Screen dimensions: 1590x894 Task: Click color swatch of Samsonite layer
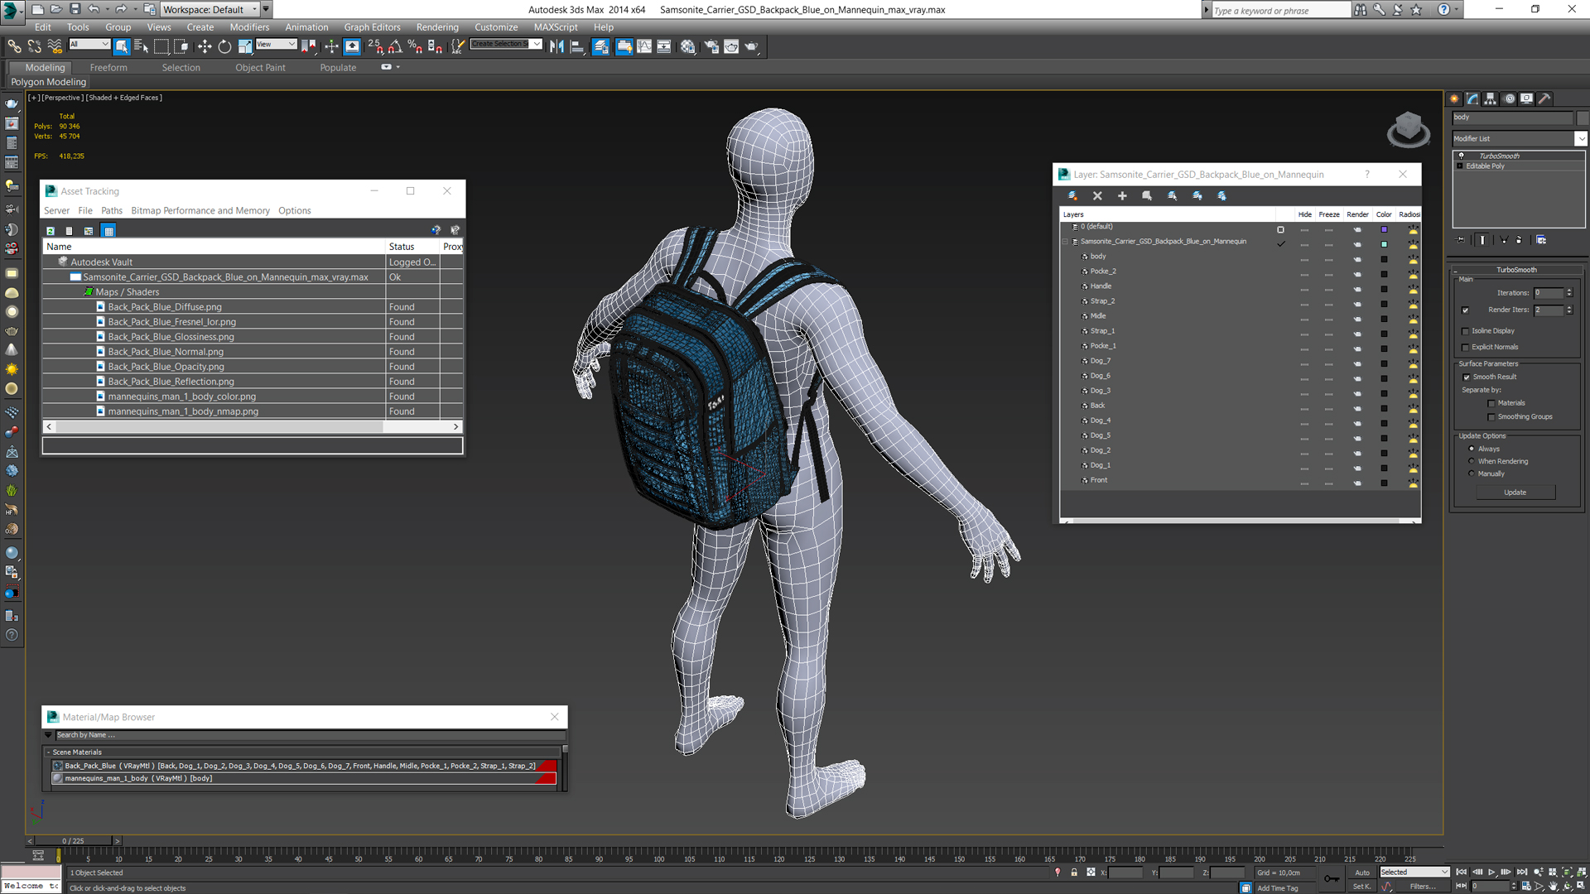(x=1384, y=244)
